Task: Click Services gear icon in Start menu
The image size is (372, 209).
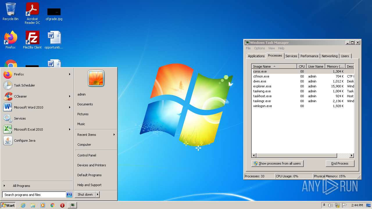Action: pos(8,118)
